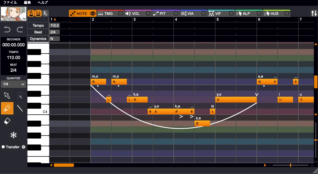Click the orange vertical scrollbar thumb
This screenshot has width=318, height=174.
[x=316, y=82]
